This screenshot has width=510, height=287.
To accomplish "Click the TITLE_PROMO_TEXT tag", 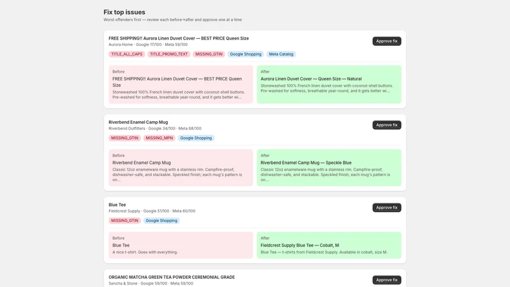I will (x=169, y=54).
